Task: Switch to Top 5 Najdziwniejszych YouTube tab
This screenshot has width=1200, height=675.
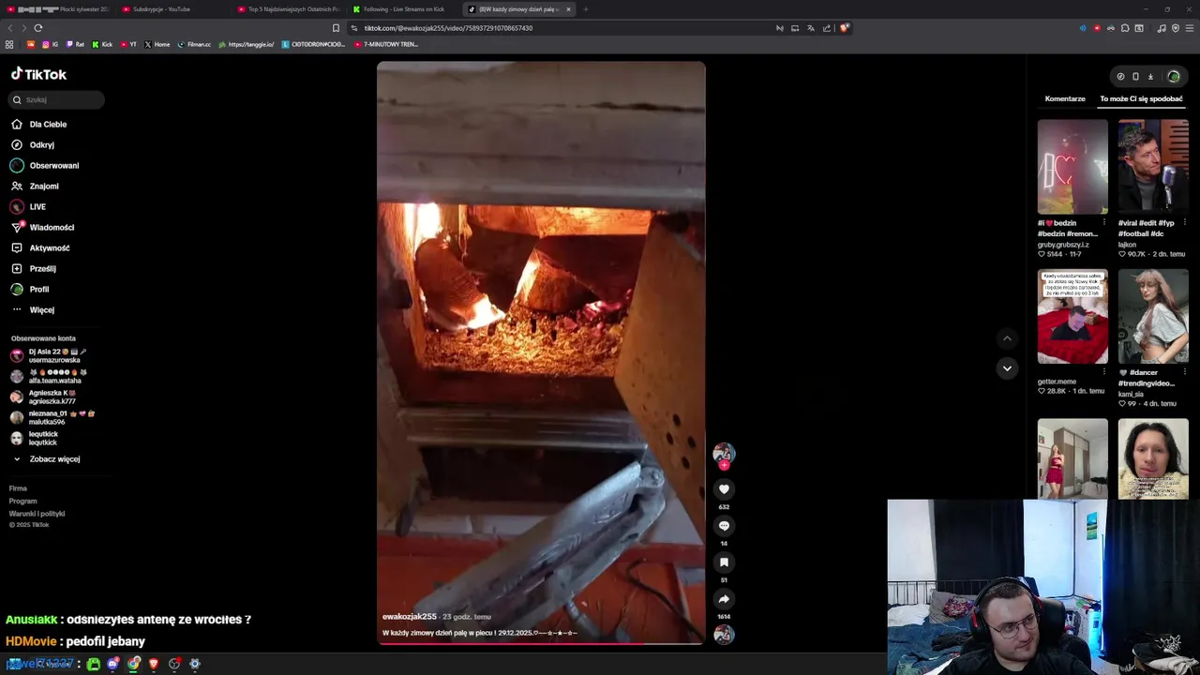Action: tap(288, 9)
